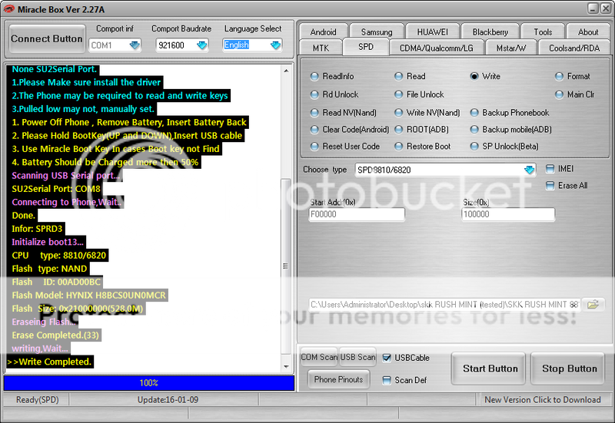
Task: Select the Write radio button
Action: 474,77
